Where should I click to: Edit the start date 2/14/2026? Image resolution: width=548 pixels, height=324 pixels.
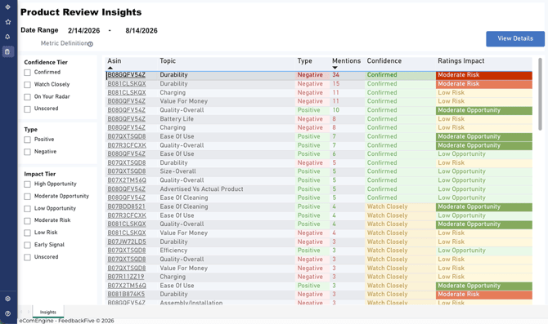tap(84, 31)
